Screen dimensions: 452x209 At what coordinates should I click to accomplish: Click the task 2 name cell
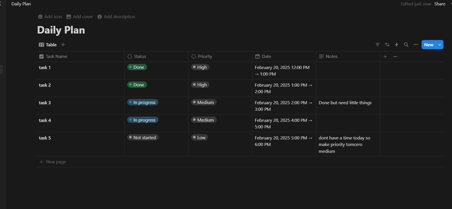coord(80,88)
